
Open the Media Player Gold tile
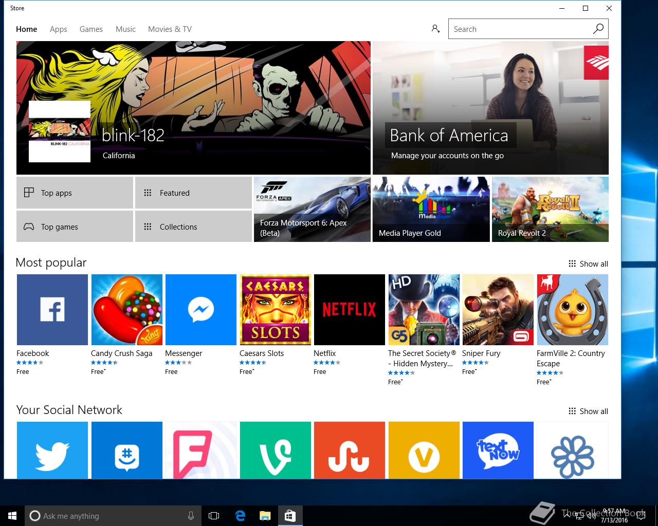pos(431,209)
